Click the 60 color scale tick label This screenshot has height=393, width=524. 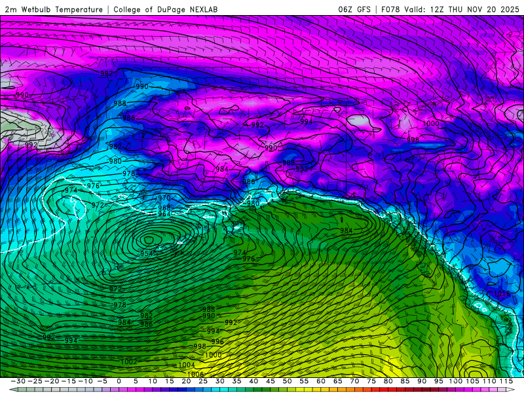coord(320,381)
